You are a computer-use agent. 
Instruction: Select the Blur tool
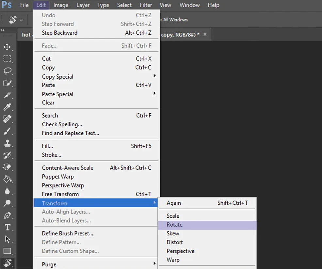(7, 191)
